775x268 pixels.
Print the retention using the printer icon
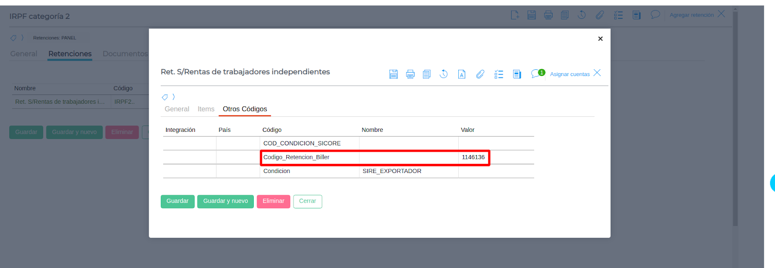tap(410, 74)
